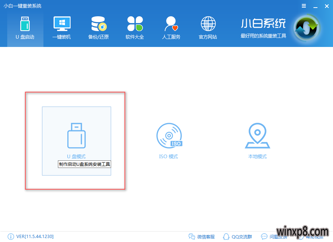333x242 pixels.
Task: Open the 人工服务 tab
Action: tap(171, 29)
